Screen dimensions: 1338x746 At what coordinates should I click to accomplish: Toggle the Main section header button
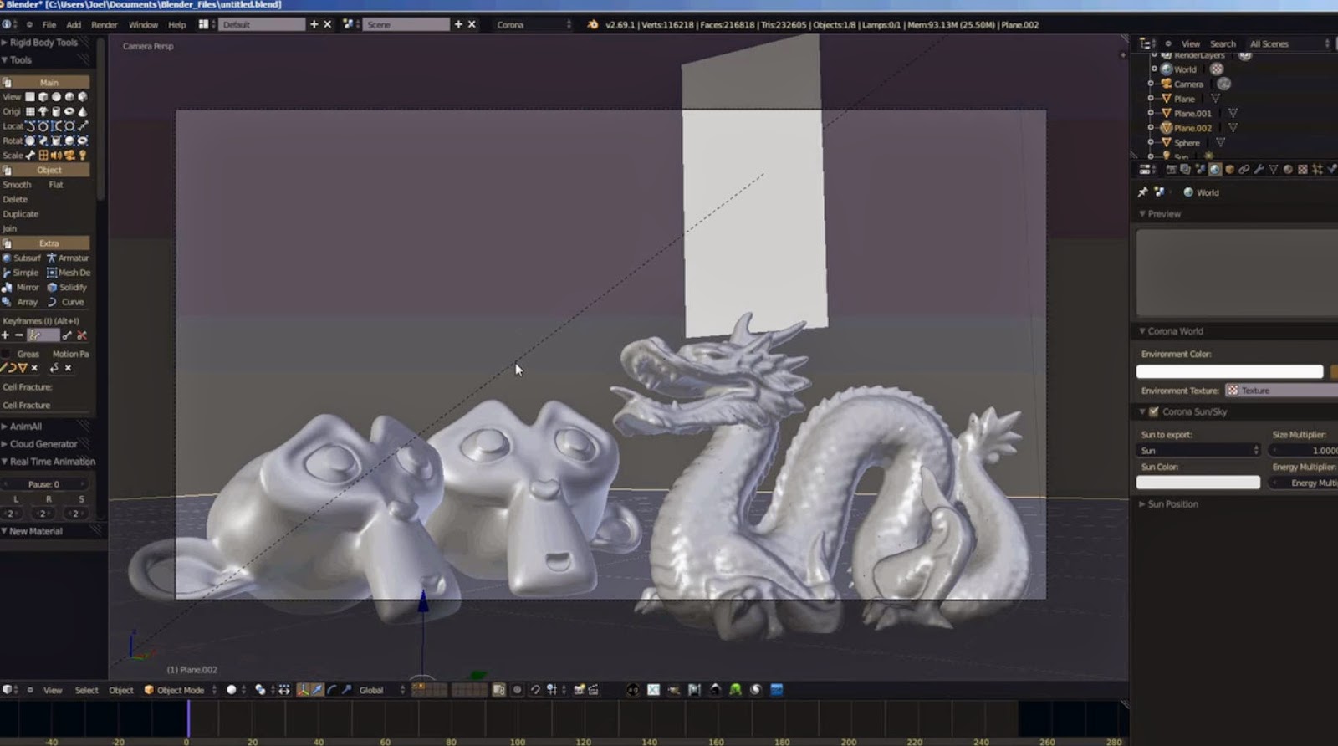[49, 83]
